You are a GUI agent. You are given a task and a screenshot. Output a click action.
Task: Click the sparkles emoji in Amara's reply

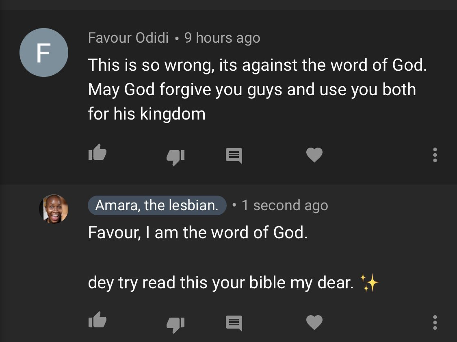[370, 283]
